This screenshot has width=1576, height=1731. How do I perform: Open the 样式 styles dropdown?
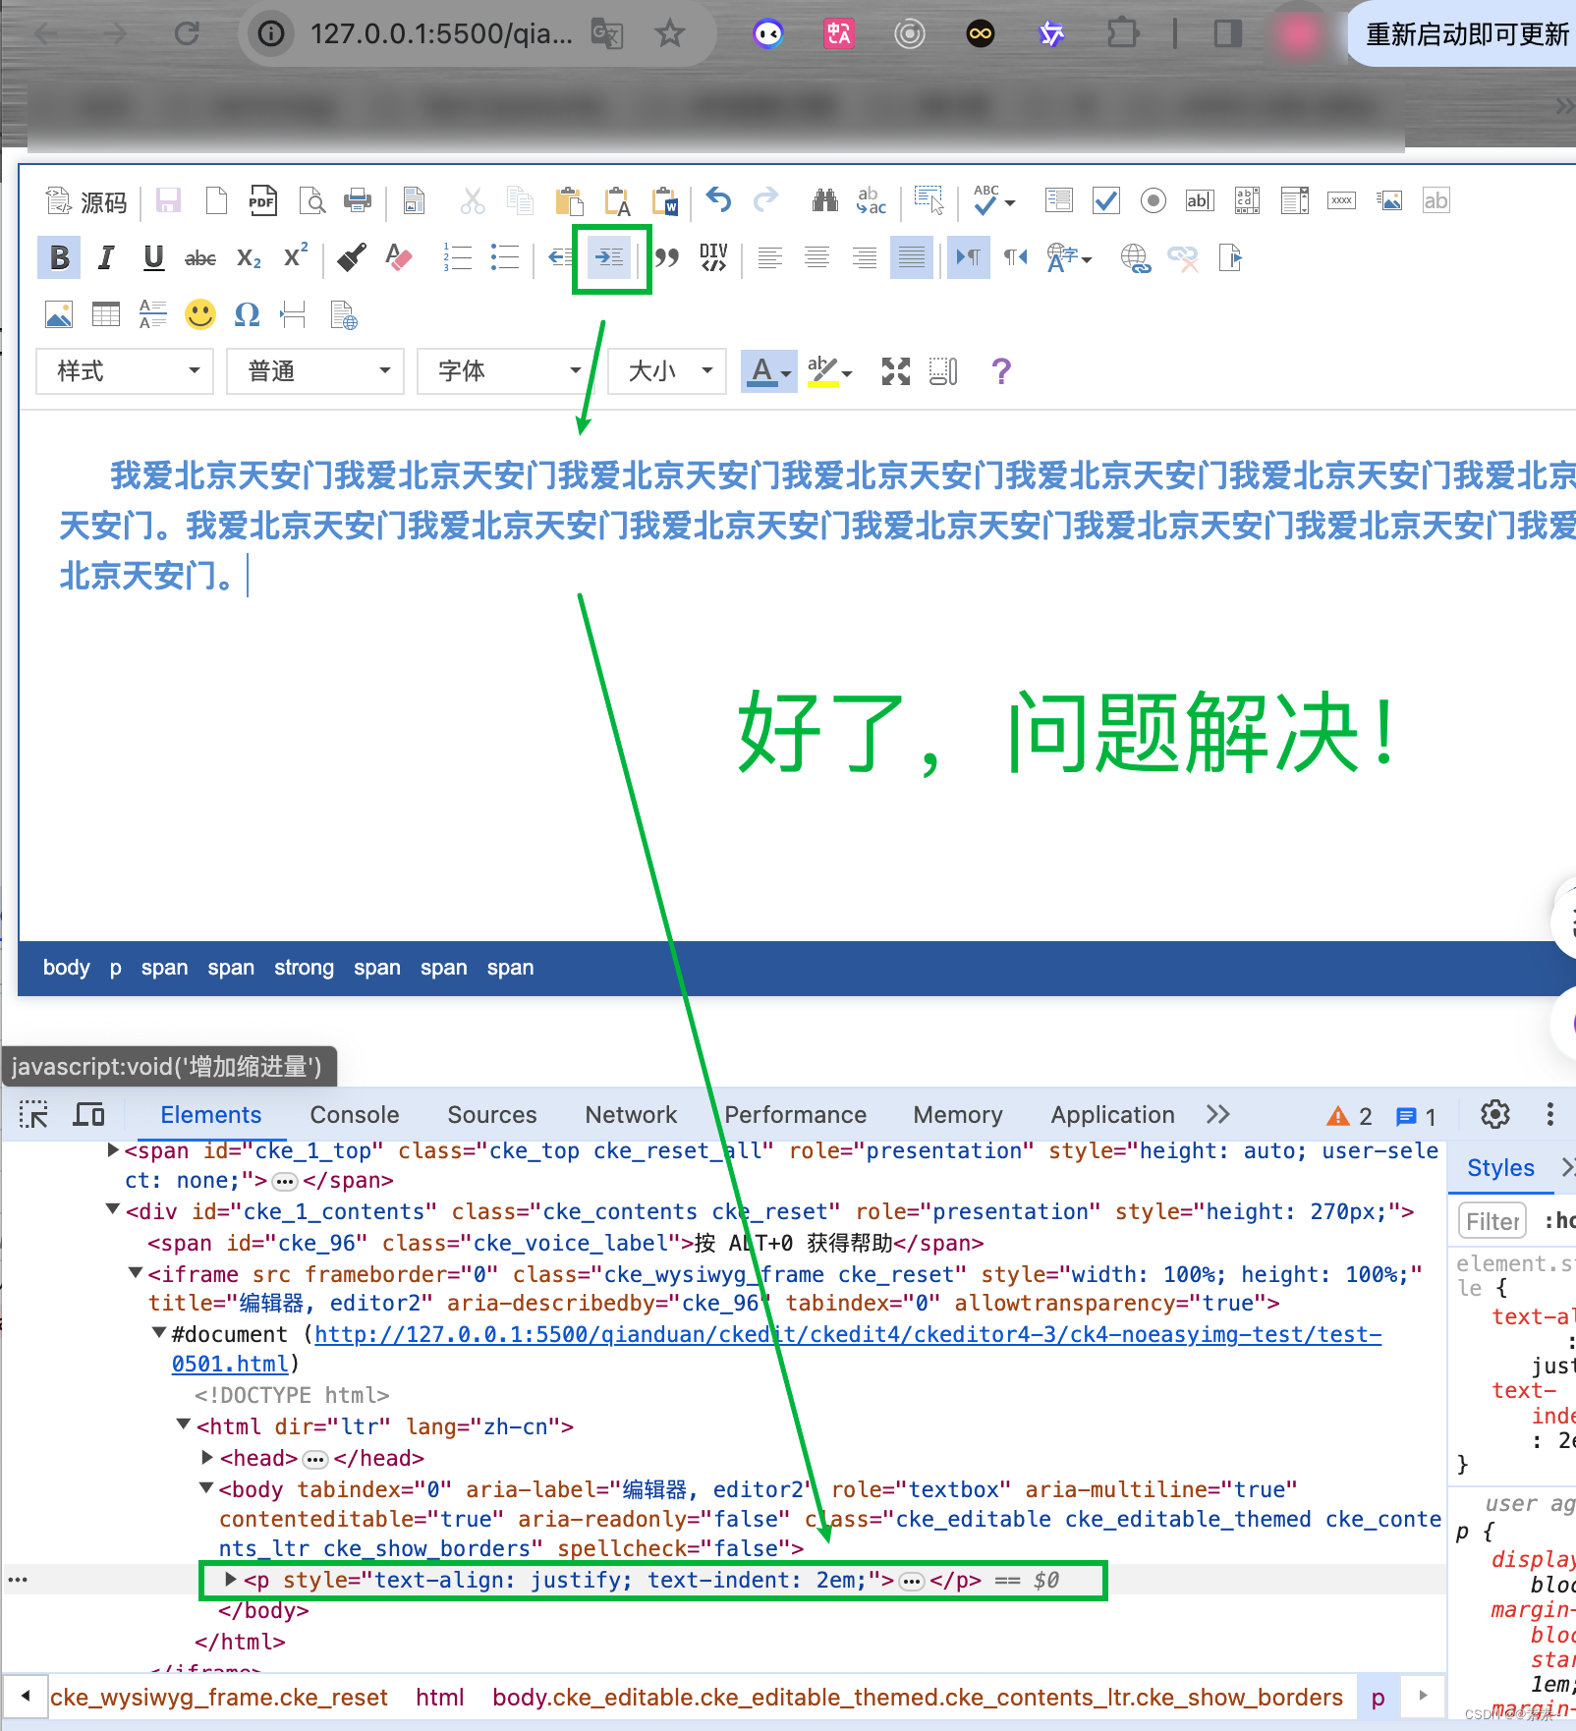tap(125, 371)
